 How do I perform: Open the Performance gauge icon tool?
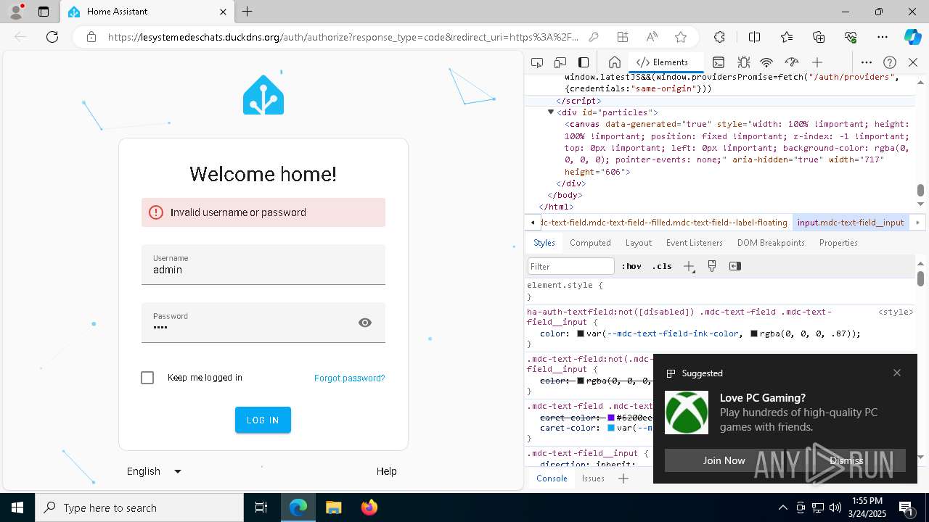(x=792, y=62)
